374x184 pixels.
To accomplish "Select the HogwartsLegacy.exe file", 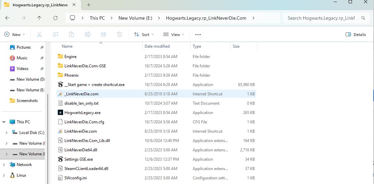I will 82,113.
